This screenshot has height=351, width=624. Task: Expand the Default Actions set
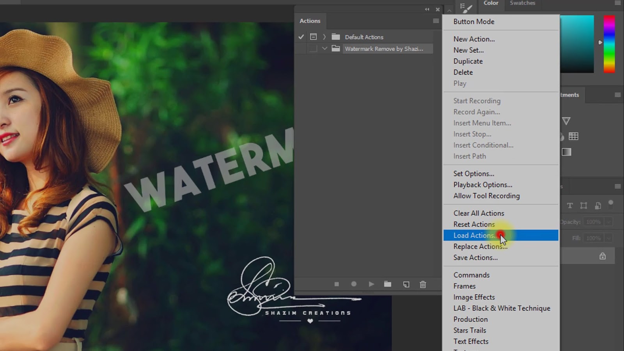tap(324, 37)
